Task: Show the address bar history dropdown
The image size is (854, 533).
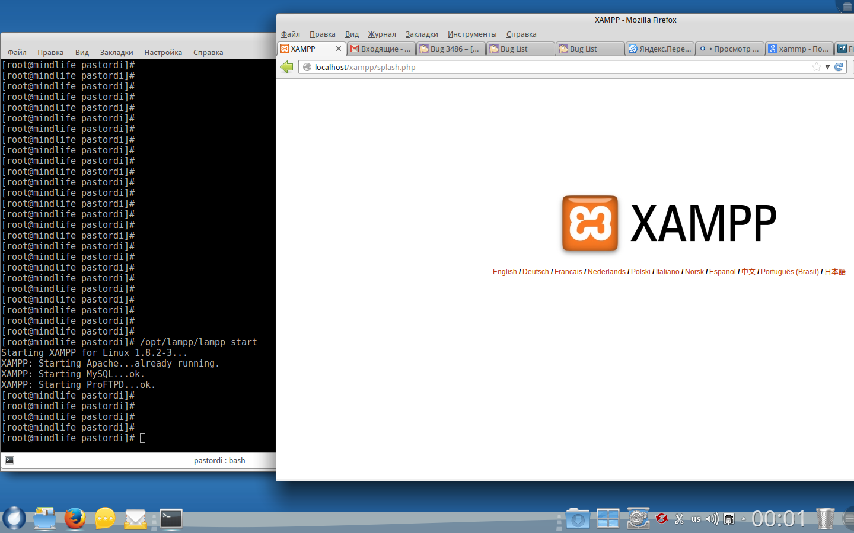Action: click(x=827, y=67)
